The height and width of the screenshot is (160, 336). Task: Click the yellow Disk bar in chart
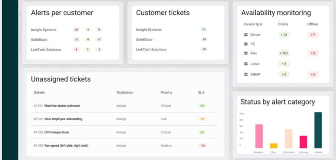tap(274, 146)
